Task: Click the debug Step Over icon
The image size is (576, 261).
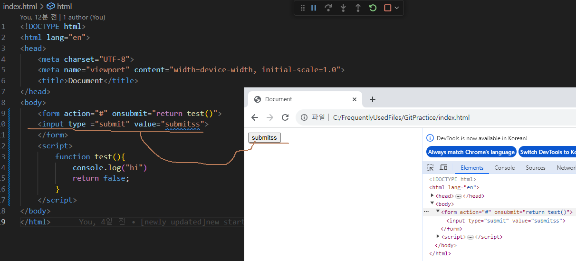Action: click(x=328, y=8)
